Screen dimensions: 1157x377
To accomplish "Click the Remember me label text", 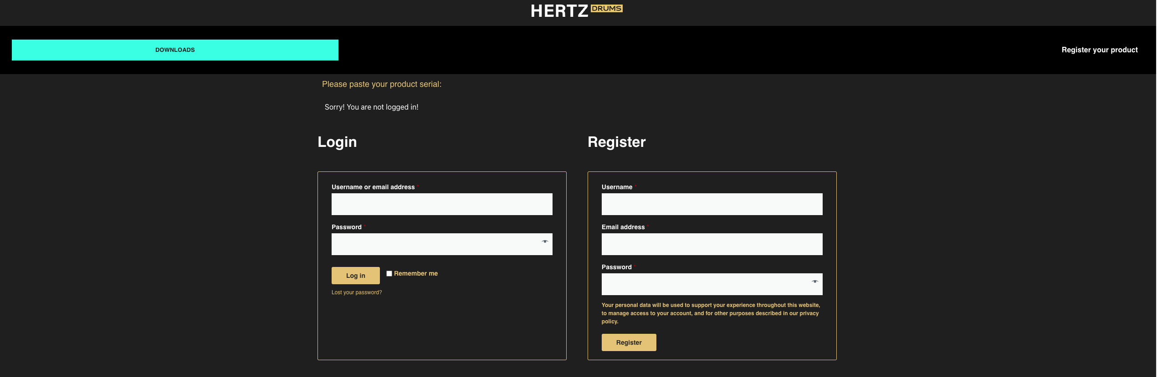I will click(415, 273).
